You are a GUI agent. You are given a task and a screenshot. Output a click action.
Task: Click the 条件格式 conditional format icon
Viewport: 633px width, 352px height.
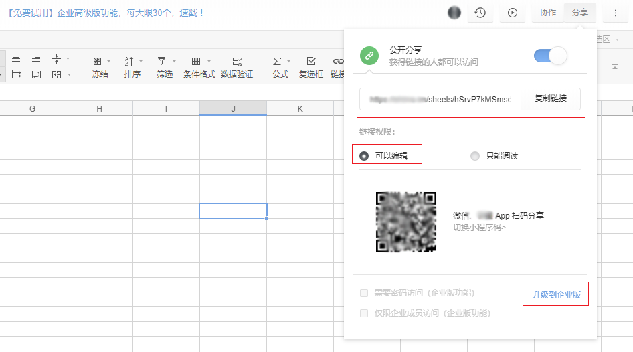(196, 62)
